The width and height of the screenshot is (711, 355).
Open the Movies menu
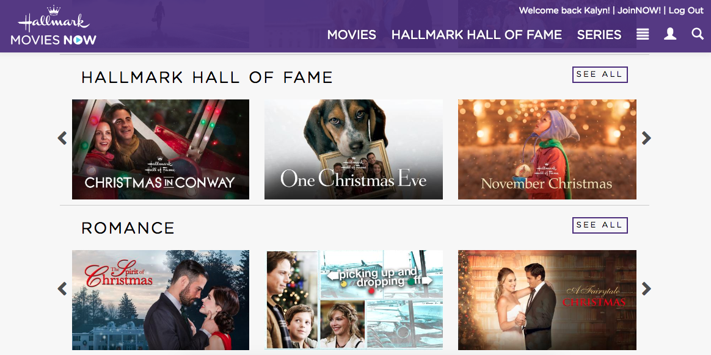click(x=351, y=35)
